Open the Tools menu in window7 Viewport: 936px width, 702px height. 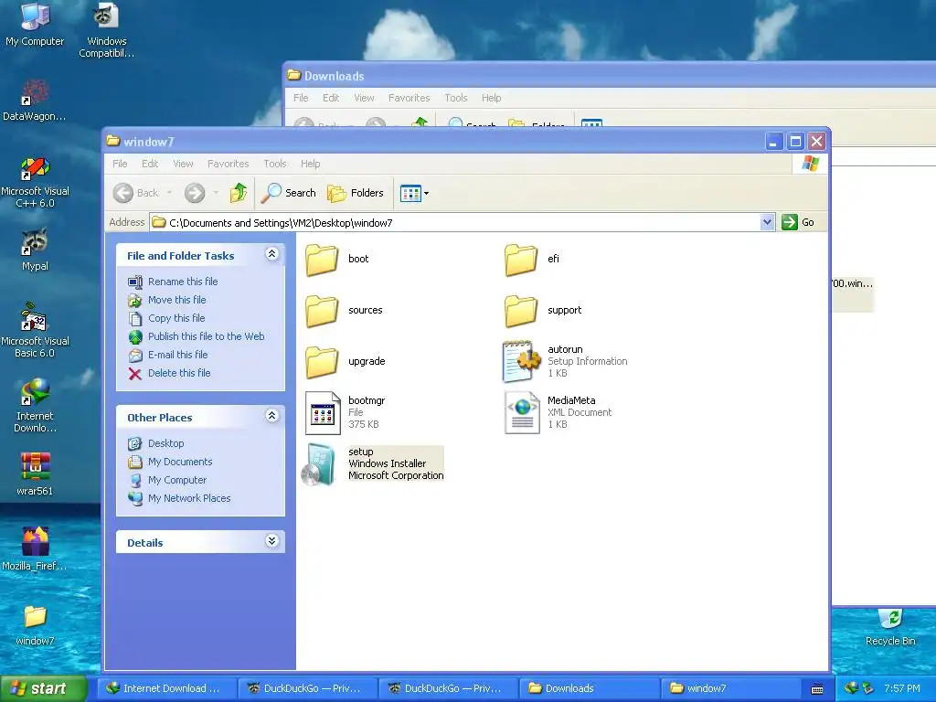pyautogui.click(x=275, y=164)
